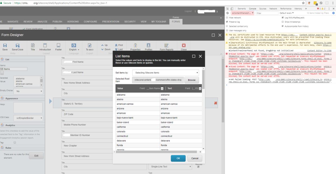Enable the Hide network checkbox
The height and width of the screenshot is (174, 336).
click(x=227, y=18)
